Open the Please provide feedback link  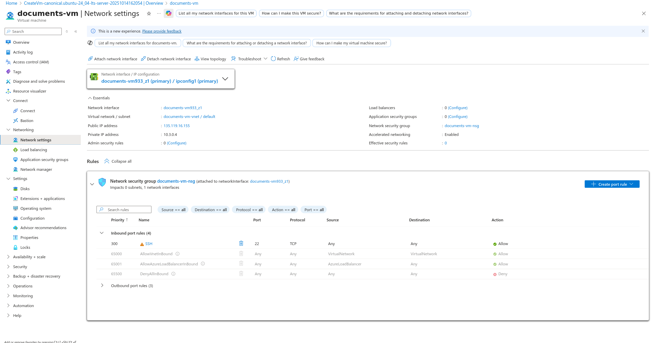pos(162,31)
